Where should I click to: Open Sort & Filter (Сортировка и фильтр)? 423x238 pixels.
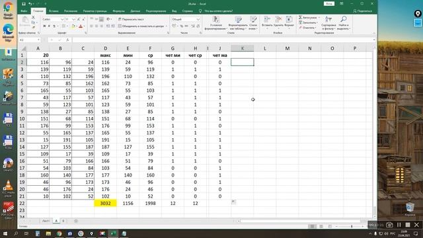click(328, 22)
